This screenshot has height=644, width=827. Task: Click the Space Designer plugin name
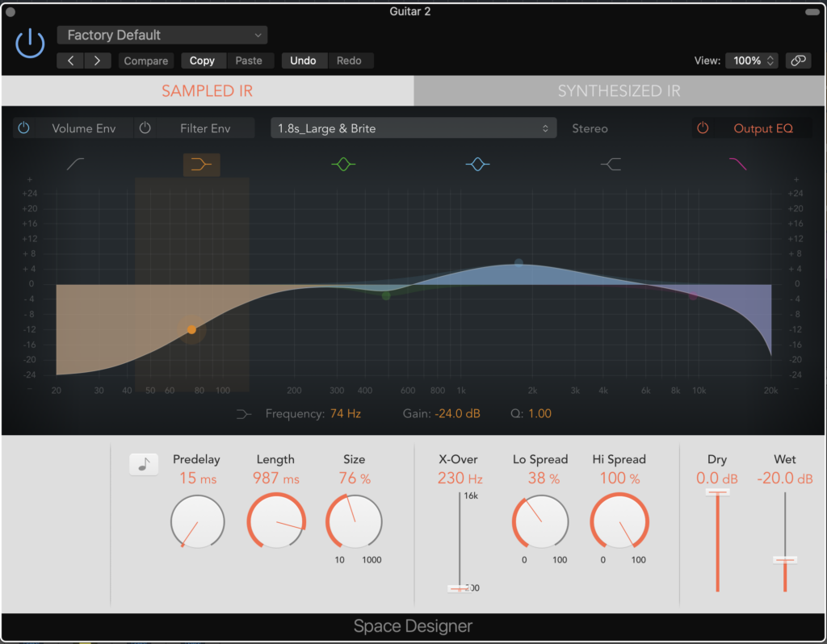click(x=413, y=626)
